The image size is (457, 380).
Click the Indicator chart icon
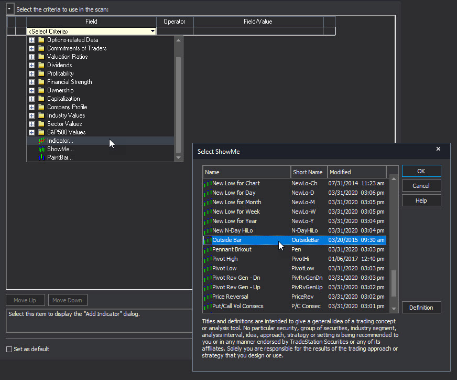(x=41, y=141)
